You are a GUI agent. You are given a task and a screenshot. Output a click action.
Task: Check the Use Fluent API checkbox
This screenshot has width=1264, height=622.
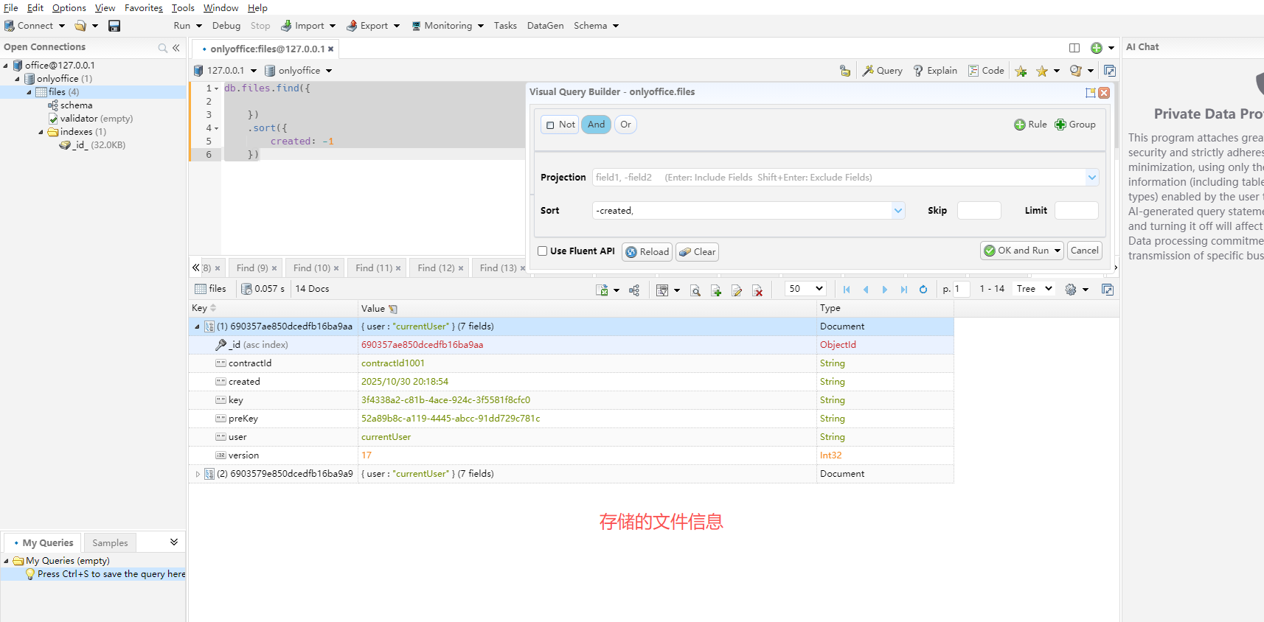[543, 251]
